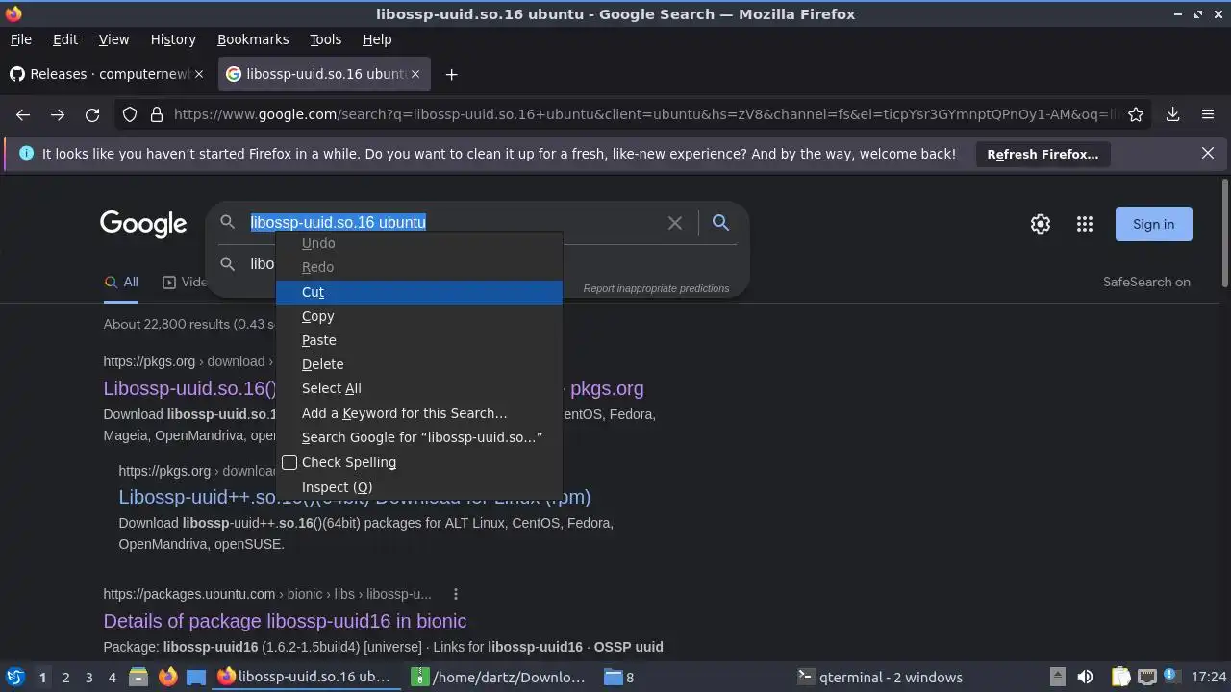Open tracking protection shield icon
This screenshot has width=1231, height=692.
click(130, 114)
